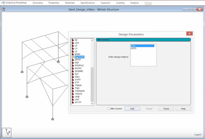Select TORSION in the parameter list
Viewport: 205px width, 139px height.
coord(80,91)
